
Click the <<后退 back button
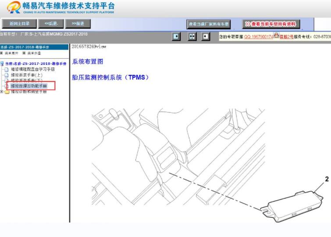point(51,24)
